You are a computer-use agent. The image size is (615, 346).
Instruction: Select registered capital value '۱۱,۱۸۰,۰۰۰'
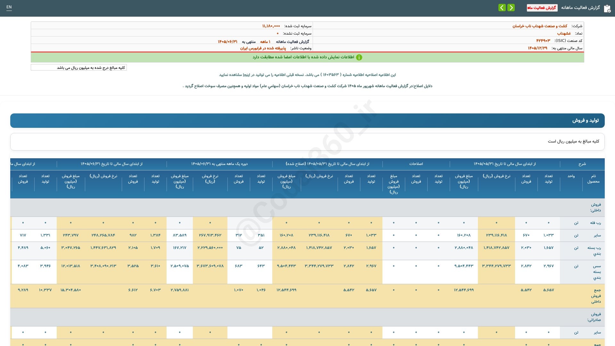[271, 26]
